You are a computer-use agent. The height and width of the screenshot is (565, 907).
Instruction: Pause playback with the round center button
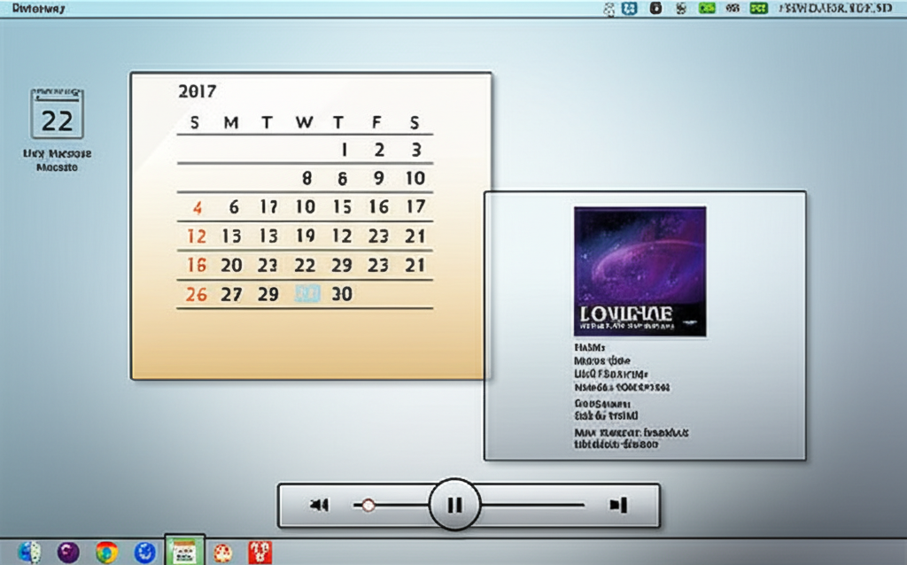[454, 505]
